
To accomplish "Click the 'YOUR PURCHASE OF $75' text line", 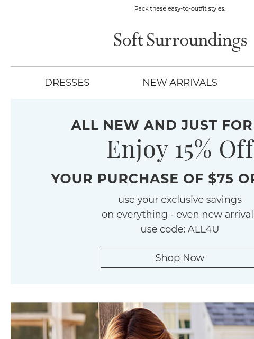I will coord(142,179).
